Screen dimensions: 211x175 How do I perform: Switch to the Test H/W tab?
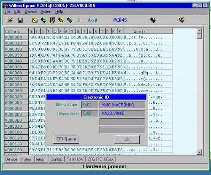coord(75,159)
